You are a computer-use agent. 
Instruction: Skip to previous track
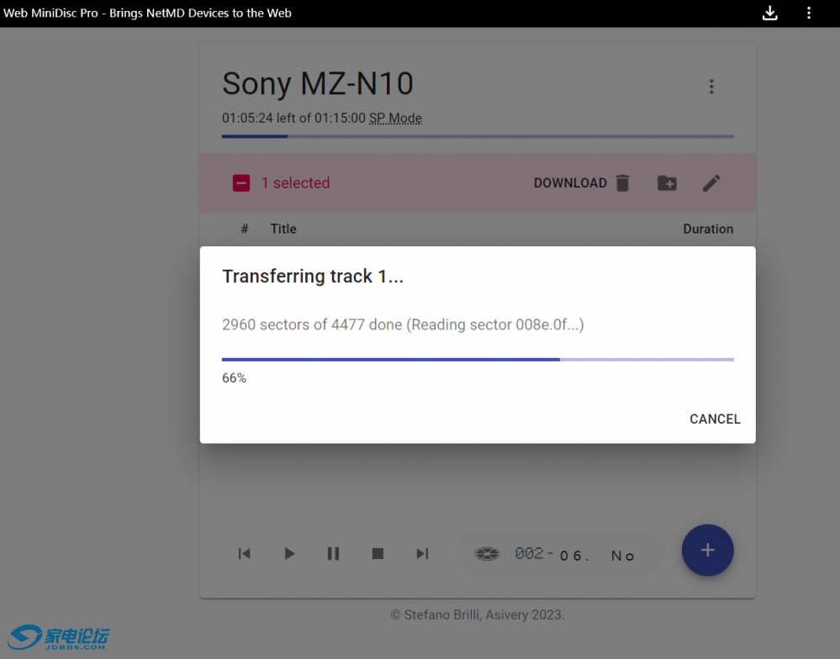(x=245, y=554)
